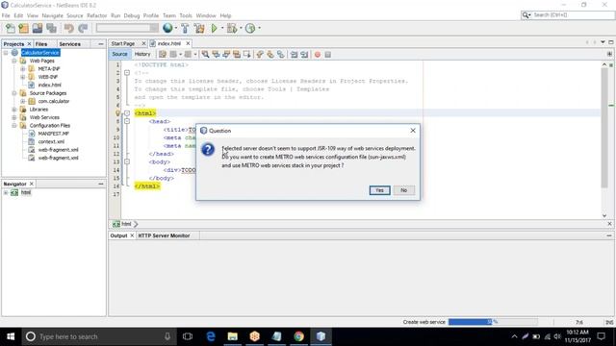Open the Run Project dropdown arrow
Screen dimensions: 616x346
tap(222, 28)
